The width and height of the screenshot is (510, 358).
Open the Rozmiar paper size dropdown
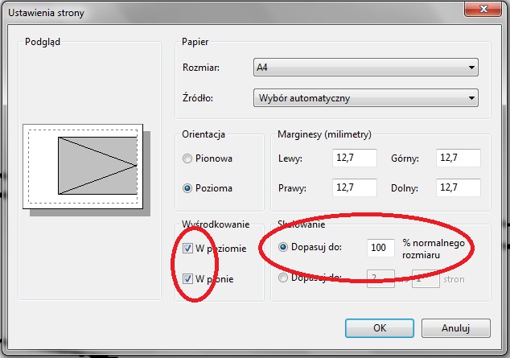[x=365, y=68]
